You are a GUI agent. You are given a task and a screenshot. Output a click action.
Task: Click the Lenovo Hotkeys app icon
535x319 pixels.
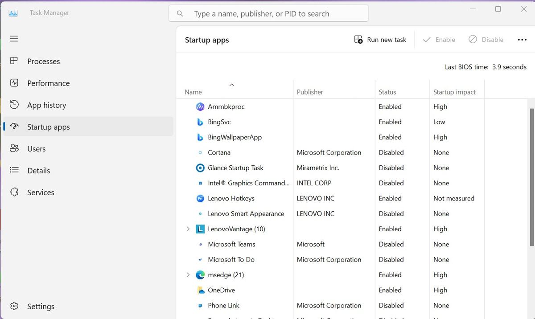(200, 198)
